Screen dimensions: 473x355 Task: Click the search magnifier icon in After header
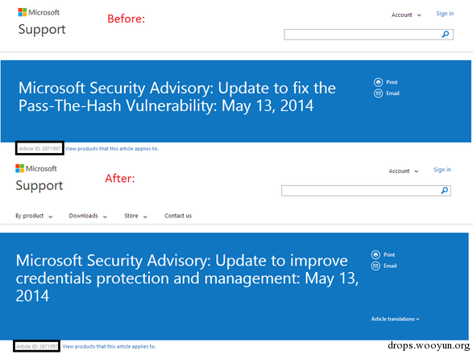tap(444, 191)
